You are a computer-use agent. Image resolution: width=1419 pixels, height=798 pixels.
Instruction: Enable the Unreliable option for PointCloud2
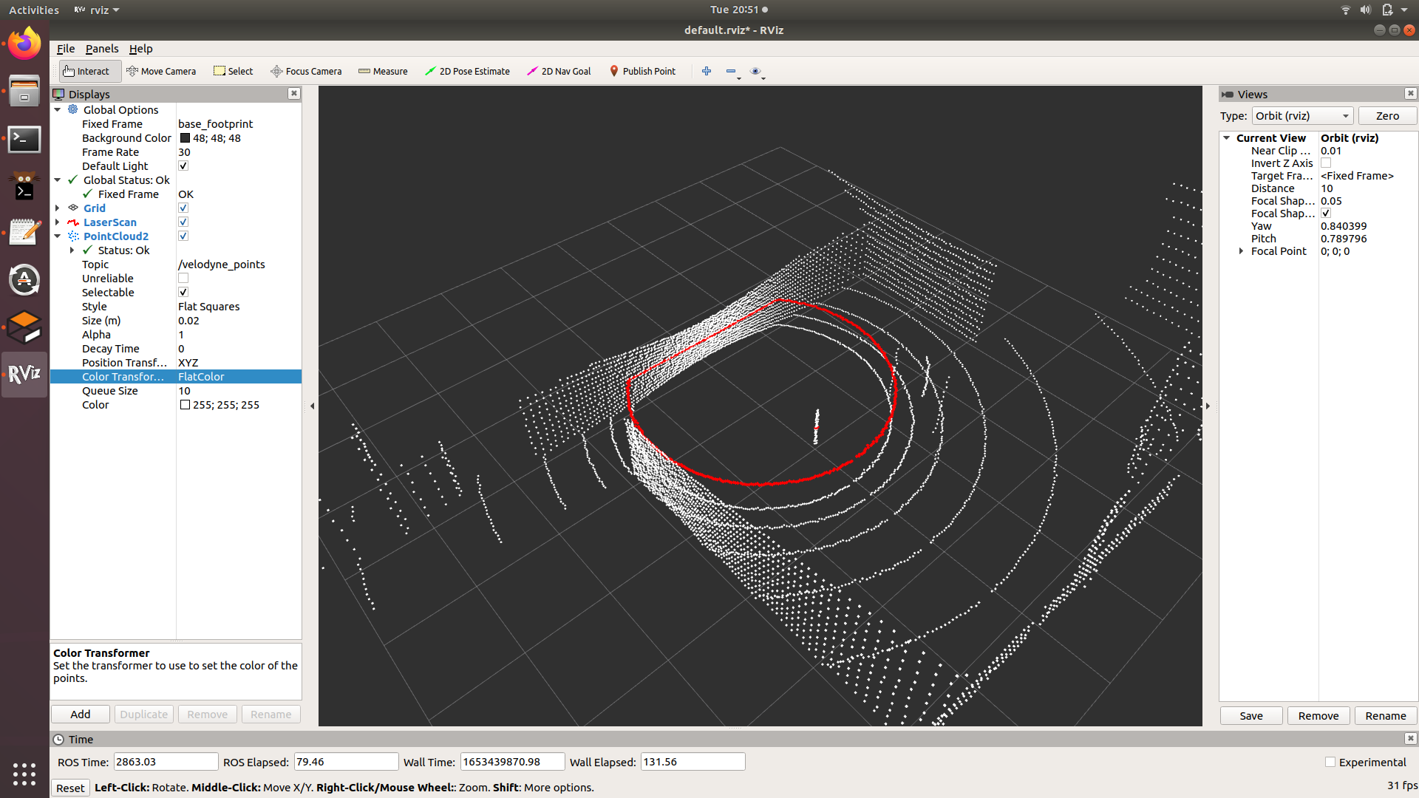pyautogui.click(x=183, y=278)
